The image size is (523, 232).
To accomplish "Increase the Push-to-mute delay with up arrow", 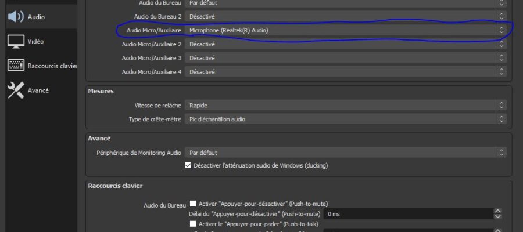I will tap(497, 211).
